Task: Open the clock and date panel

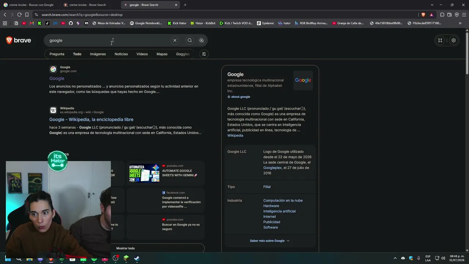Action: tap(457, 258)
